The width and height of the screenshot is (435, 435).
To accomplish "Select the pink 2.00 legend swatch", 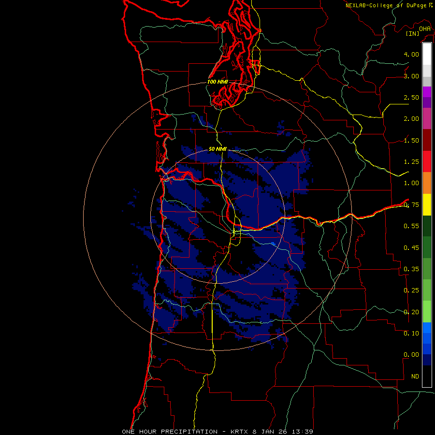I will tap(427, 118).
